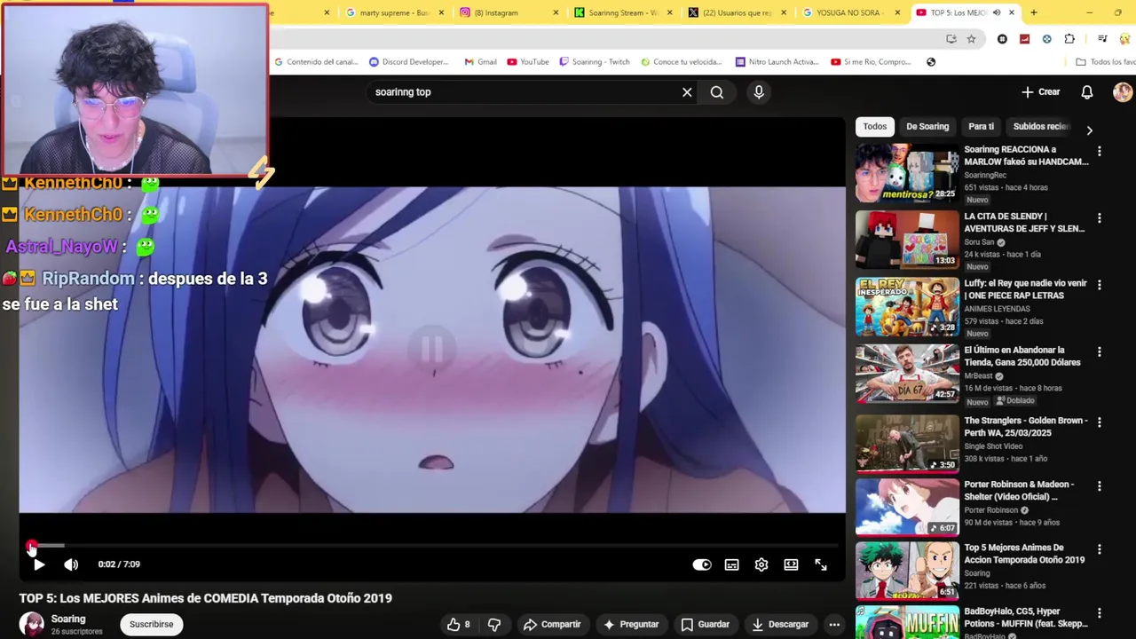
Task: Open the Soaring channel name link
Action: point(68,619)
